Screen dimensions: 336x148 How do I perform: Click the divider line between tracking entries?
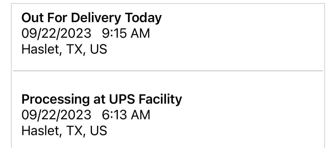click(168, 70)
